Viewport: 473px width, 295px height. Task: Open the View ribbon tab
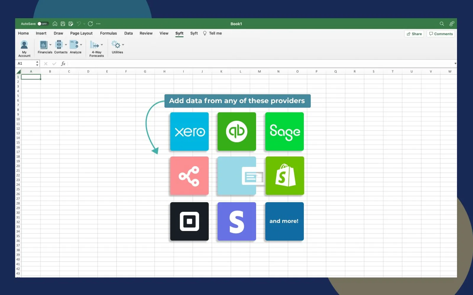pos(164,33)
